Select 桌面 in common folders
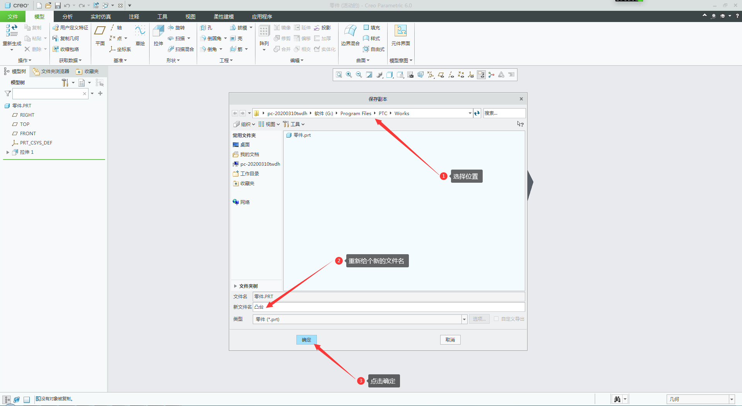 pos(245,145)
